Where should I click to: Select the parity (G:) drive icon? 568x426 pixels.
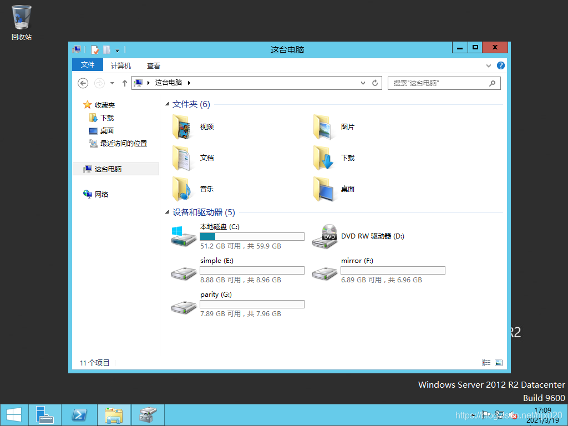point(184,307)
